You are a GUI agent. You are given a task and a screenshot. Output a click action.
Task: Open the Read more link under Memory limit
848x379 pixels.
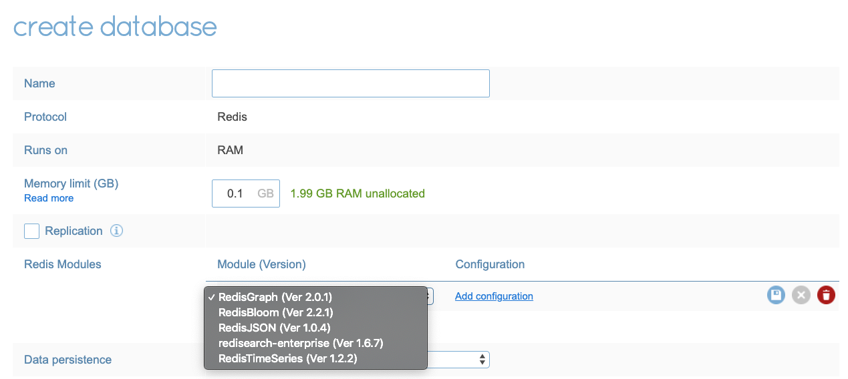49,198
